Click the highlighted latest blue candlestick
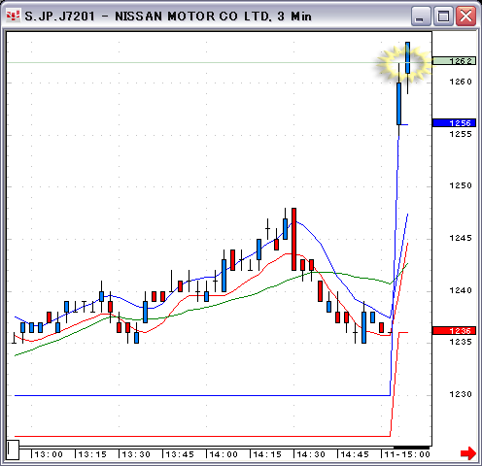This screenshot has height=466, width=482. tap(407, 57)
